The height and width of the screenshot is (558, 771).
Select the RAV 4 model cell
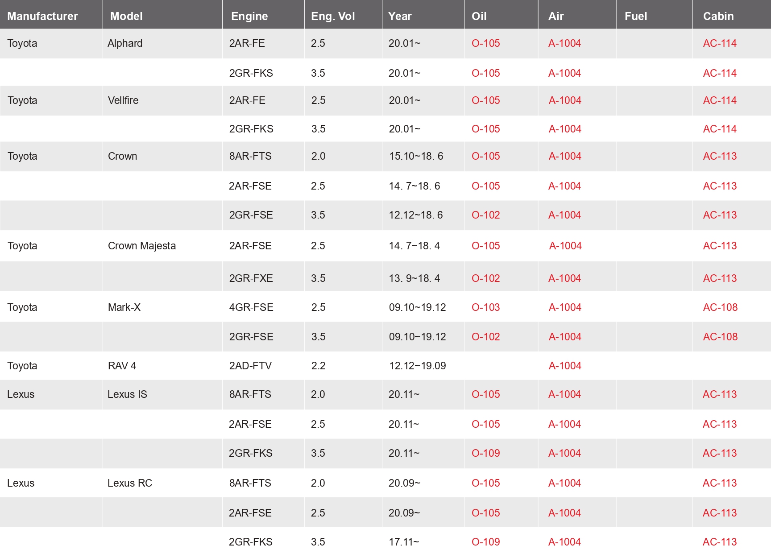pos(122,366)
